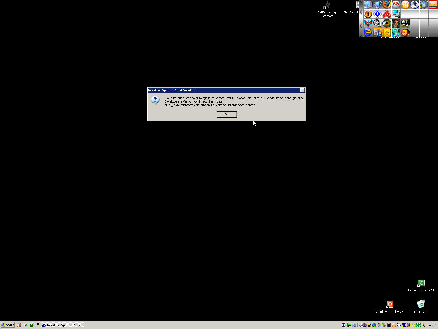This screenshot has width=438, height=329.
Task: Click the system clock showing 16:40
Action: (431, 325)
